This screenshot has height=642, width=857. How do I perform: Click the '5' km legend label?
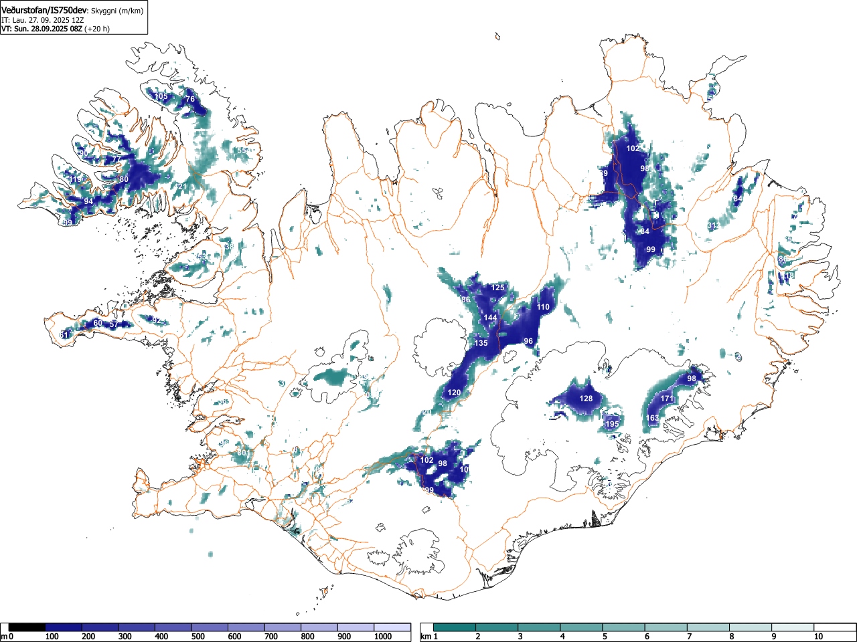tap(605, 637)
